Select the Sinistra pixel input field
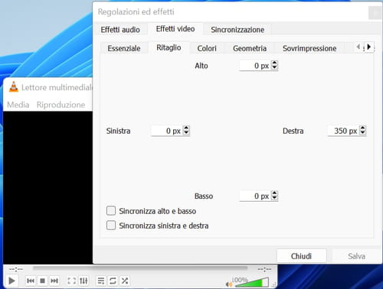383x289 pixels. point(167,131)
